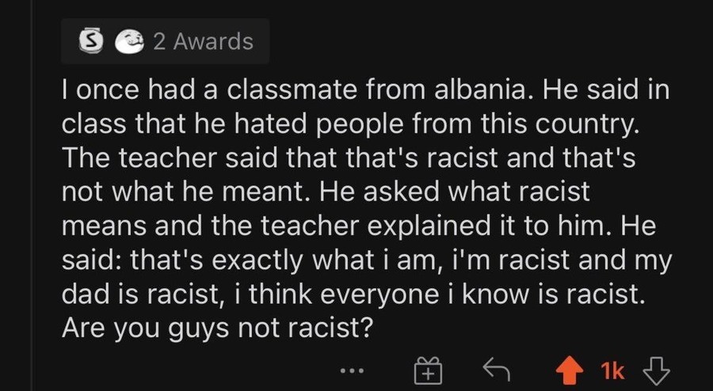The width and height of the screenshot is (713, 391).
Task: Click the 1k vote score
Action: [x=612, y=369]
